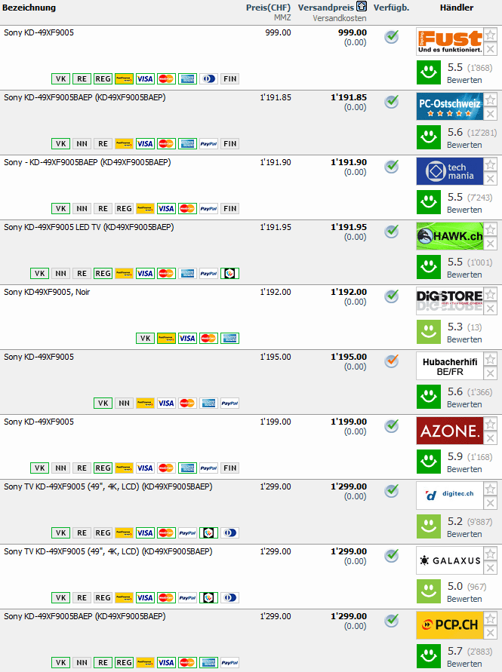Open Bewerten link for PCP.CH
Screen dimensions: 502x672
point(464,664)
